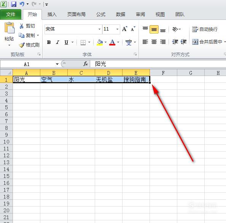This screenshot has width=226, height=223.
Task: Click the Name Box showing A1
Action: point(27,64)
